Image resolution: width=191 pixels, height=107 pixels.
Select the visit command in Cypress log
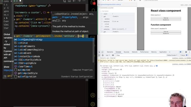(118, 14)
